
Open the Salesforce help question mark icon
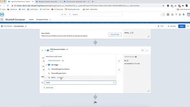point(176,15)
